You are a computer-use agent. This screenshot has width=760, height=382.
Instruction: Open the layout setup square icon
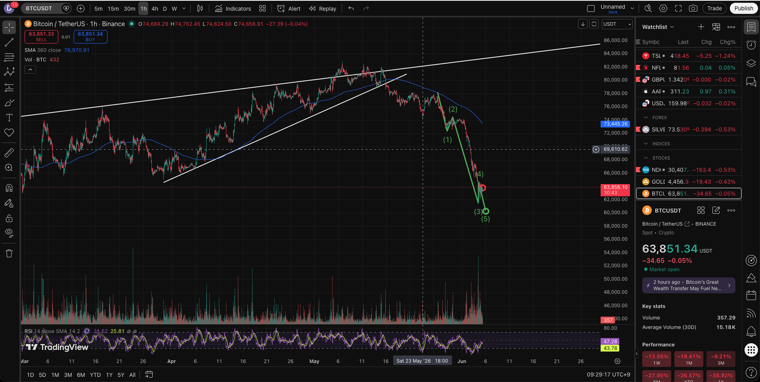point(591,8)
